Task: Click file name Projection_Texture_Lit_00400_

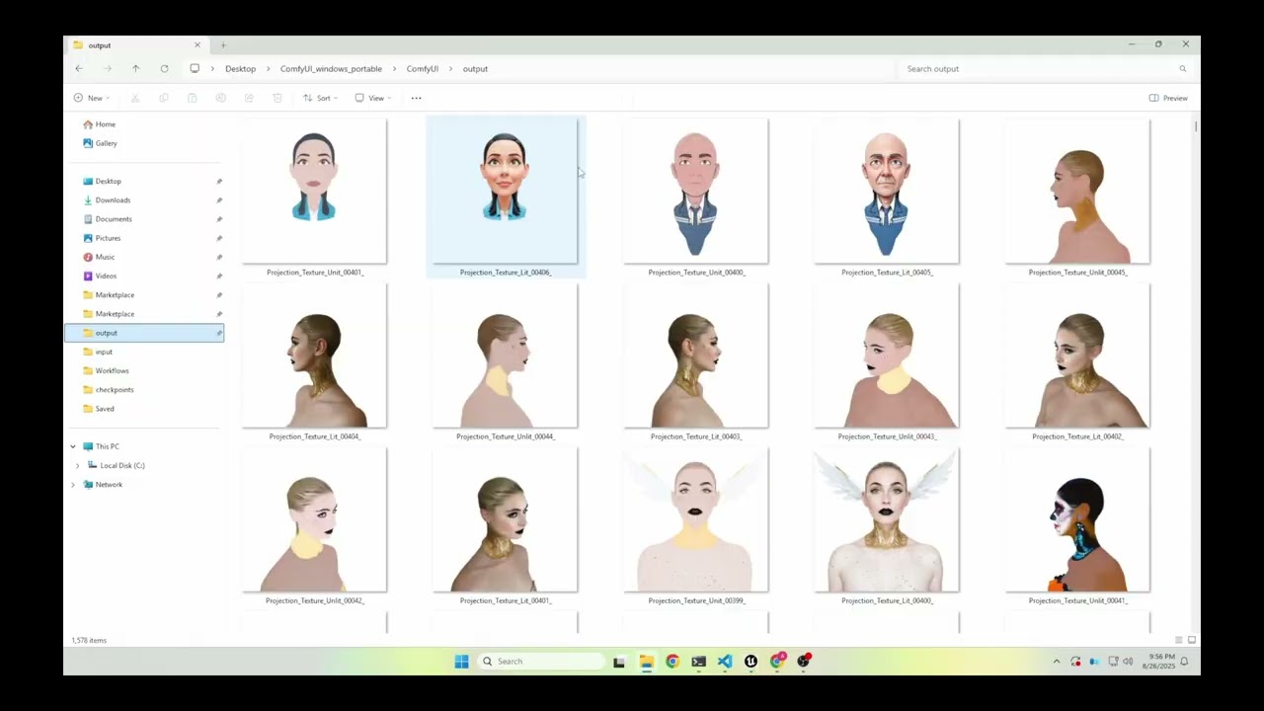Action: tap(887, 600)
